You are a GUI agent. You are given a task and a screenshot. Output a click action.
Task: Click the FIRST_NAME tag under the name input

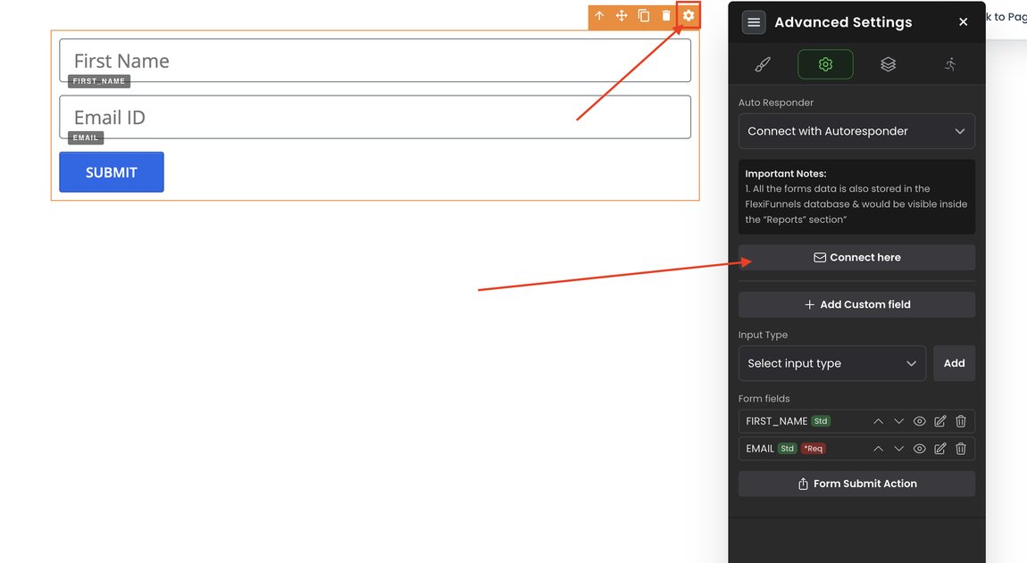(99, 81)
